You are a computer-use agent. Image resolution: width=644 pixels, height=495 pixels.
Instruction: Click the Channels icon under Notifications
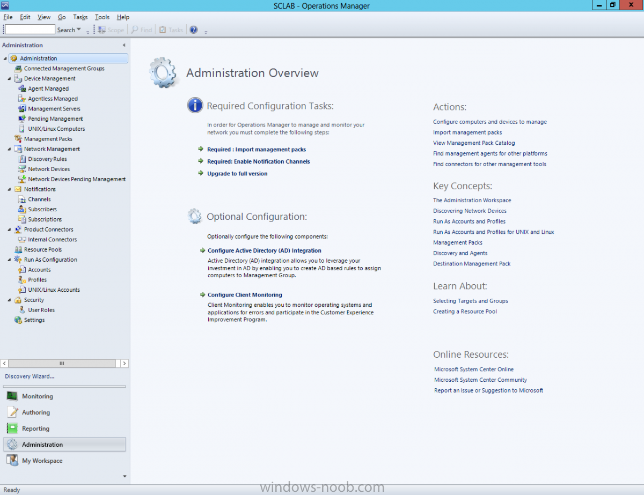(22, 199)
